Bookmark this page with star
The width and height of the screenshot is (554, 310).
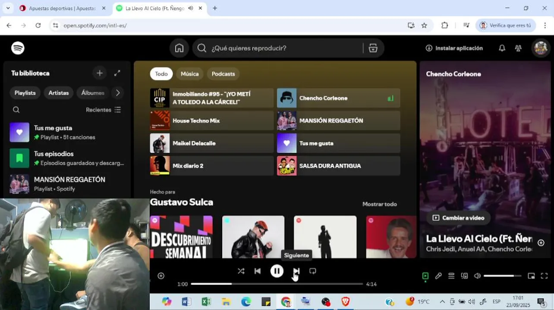pyautogui.click(x=424, y=25)
